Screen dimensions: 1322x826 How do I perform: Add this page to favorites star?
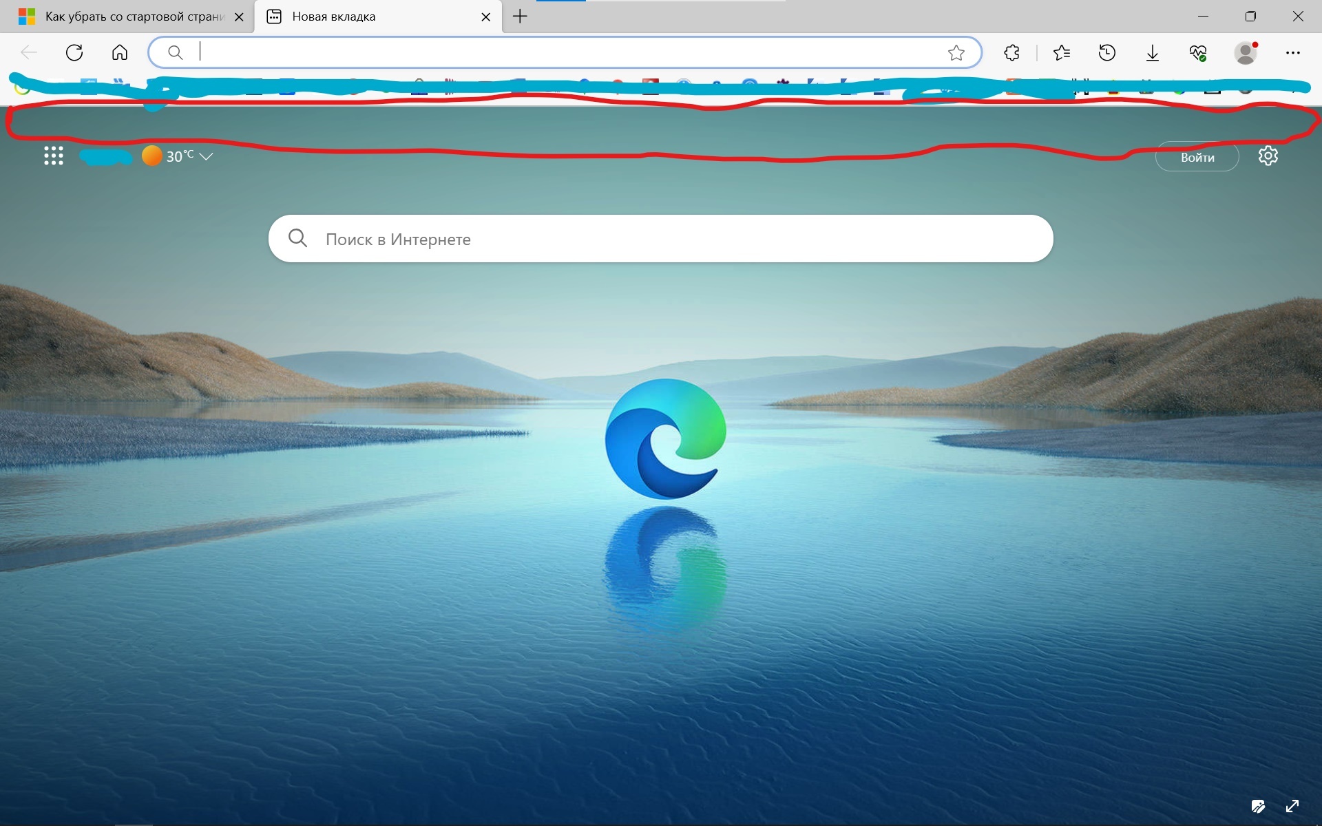956,53
